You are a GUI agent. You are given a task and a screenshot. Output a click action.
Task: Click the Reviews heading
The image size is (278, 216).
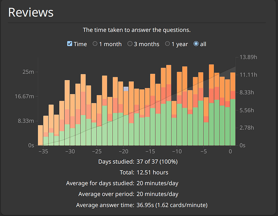[31, 12]
